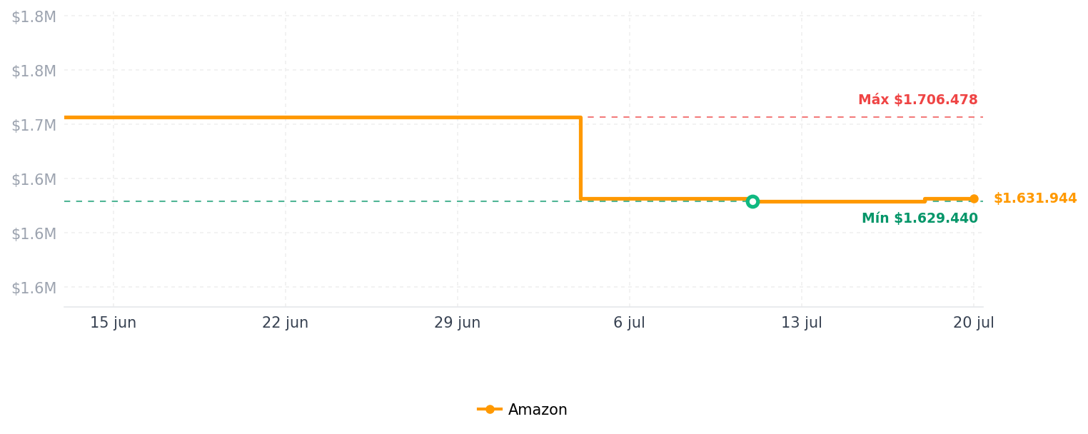Select the green minimum price point marker

[752, 201]
